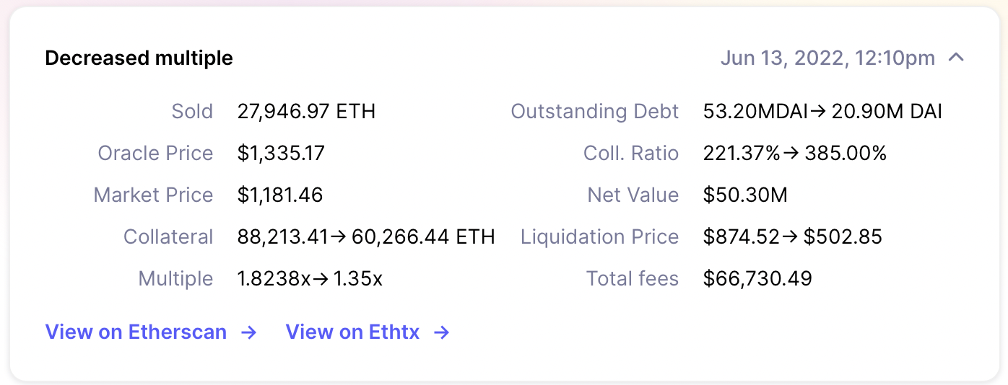Click the multiple change 1.8238x to 1.35x

[310, 279]
